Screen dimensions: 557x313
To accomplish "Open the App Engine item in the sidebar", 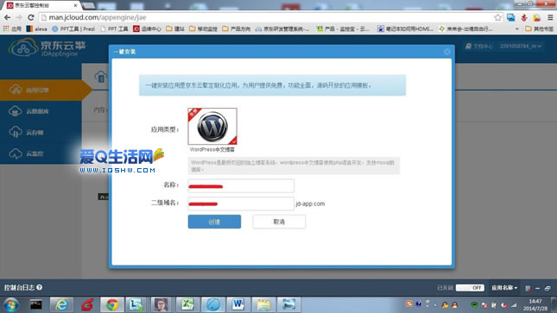I will coord(41,90).
